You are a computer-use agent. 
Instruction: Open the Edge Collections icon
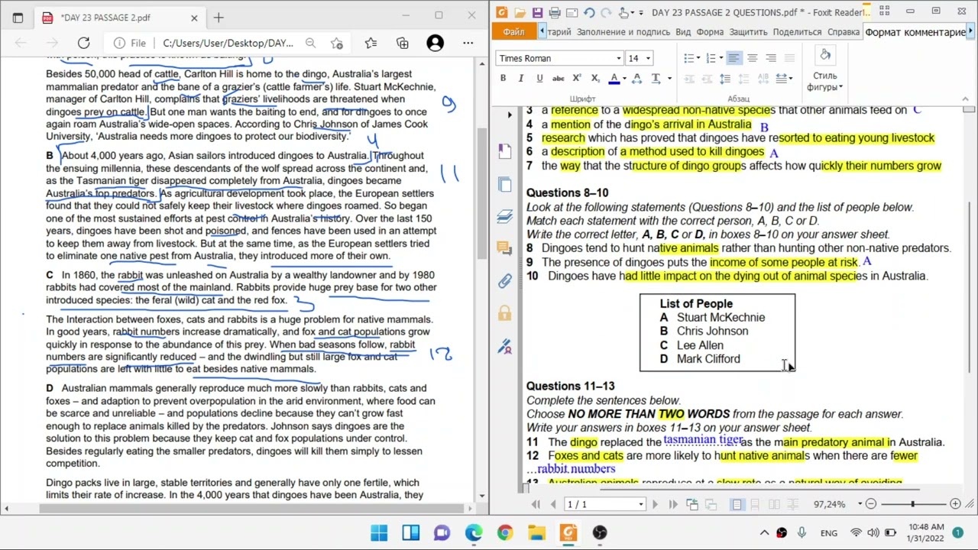[403, 44]
